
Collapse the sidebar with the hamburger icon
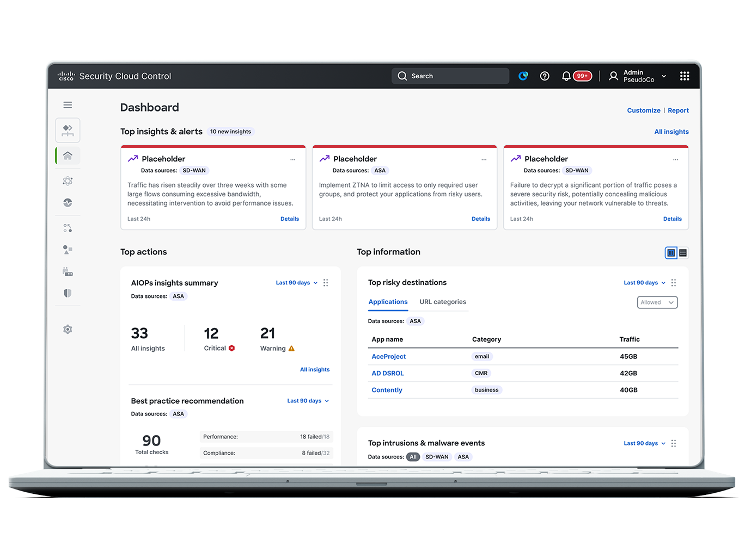coord(68,104)
